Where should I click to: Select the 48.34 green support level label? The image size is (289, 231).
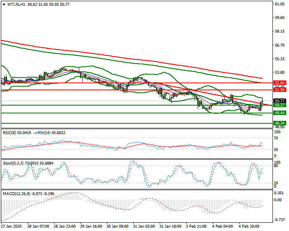point(280,123)
